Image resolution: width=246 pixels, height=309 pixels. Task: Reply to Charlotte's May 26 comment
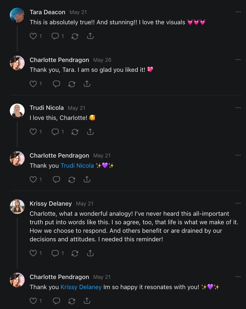click(56, 84)
